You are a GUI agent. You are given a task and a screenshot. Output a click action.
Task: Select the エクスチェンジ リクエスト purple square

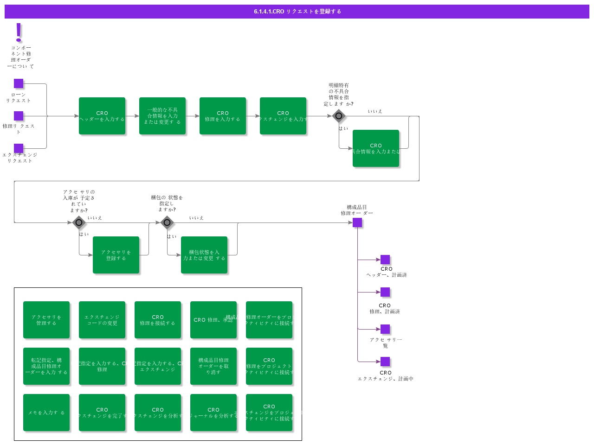coord(19,148)
